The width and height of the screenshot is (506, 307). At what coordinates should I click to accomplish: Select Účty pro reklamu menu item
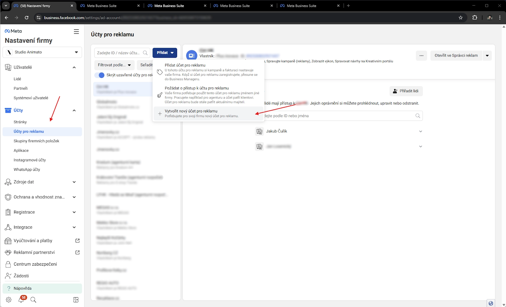point(42,131)
